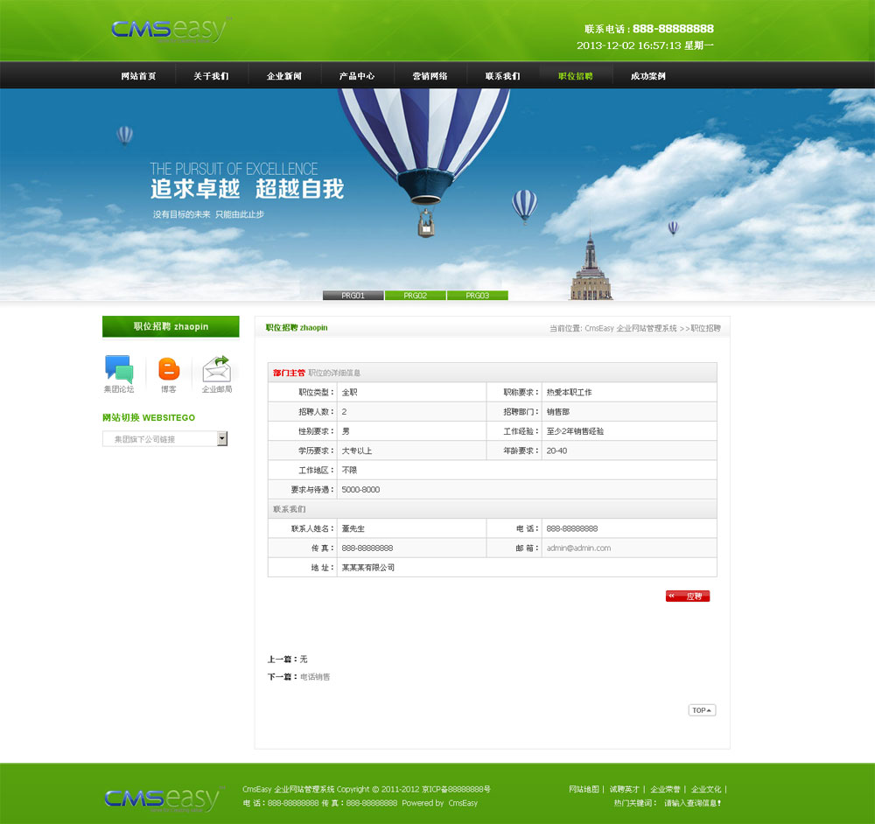875x824 pixels.
Task: Click the CMSeasy logo in header
Action: [x=169, y=31]
